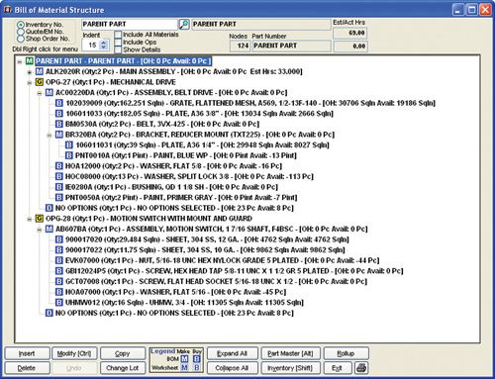
Task: Click Expand All button
Action: [x=232, y=353]
